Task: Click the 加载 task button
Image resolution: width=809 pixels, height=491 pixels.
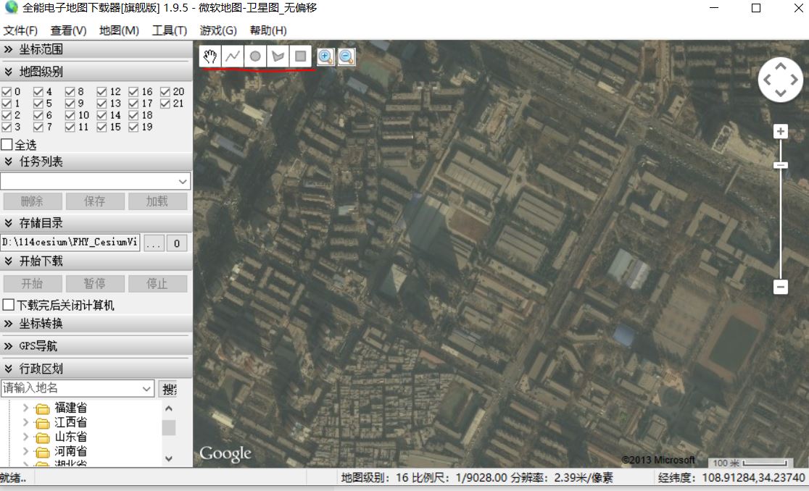Action: pos(157,201)
